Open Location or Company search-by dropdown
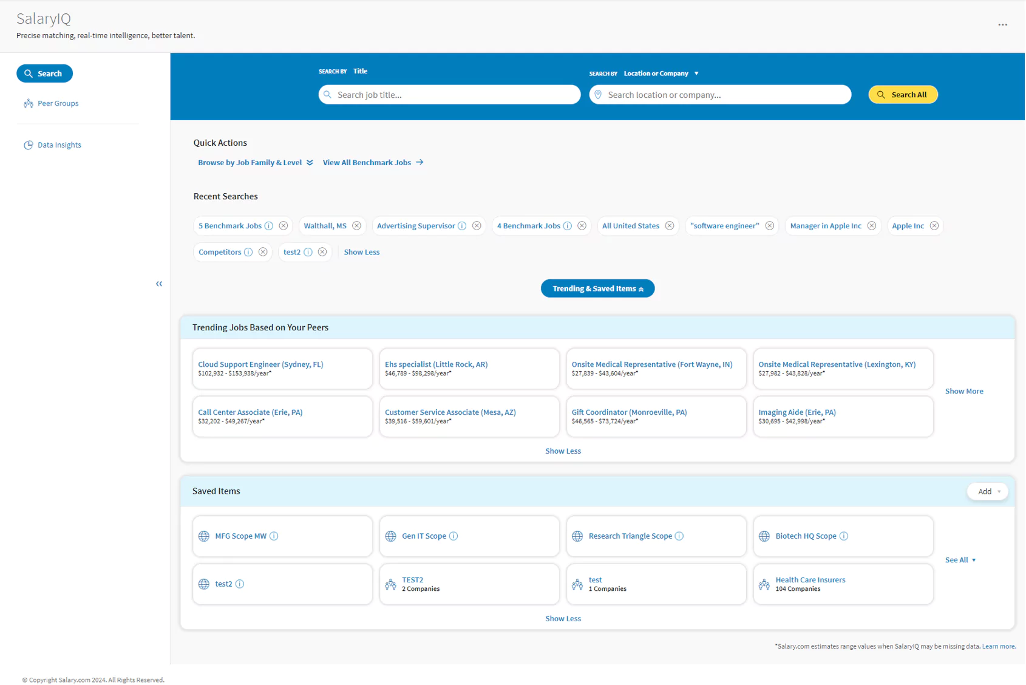Image resolution: width=1026 pixels, height=685 pixels. 661,73
